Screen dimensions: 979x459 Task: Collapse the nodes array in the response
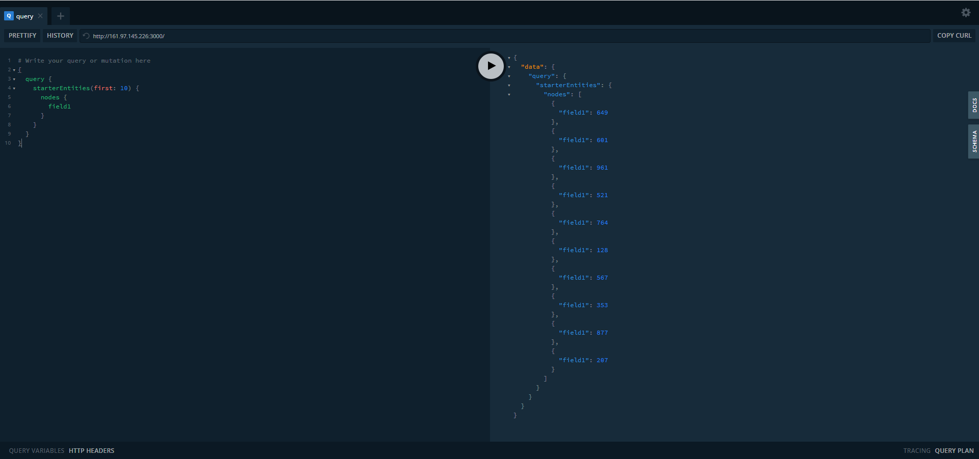(x=509, y=94)
